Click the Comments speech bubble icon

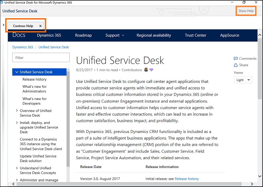point(236,59)
